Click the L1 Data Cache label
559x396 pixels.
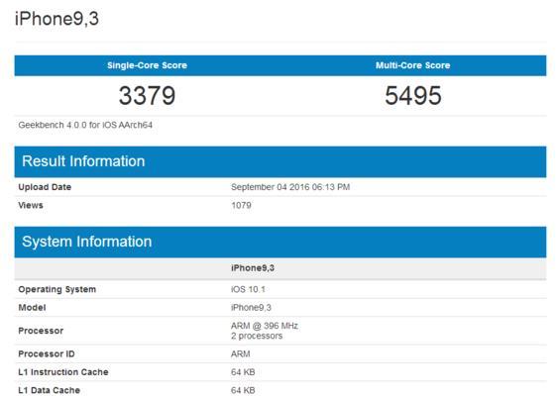point(50,390)
